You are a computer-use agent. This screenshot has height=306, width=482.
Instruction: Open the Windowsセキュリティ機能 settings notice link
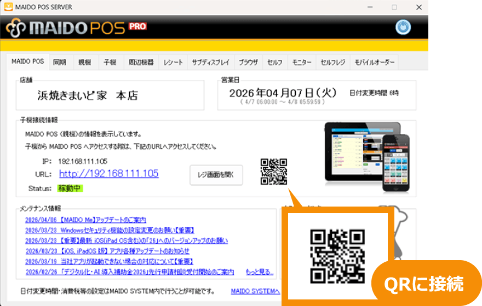(110, 230)
